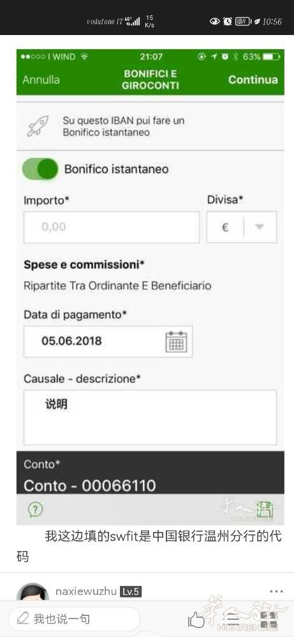
Task: Open the calendar date picker icon
Action: click(176, 341)
